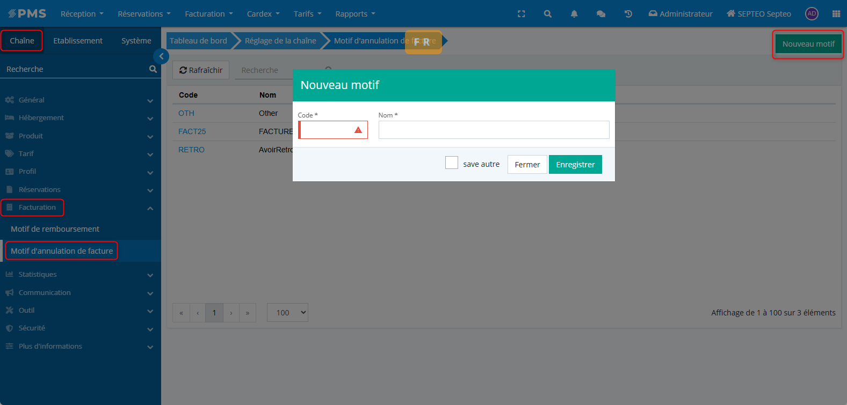Open the page size 100 dropdown
This screenshot has height=405, width=847.
[x=287, y=313]
